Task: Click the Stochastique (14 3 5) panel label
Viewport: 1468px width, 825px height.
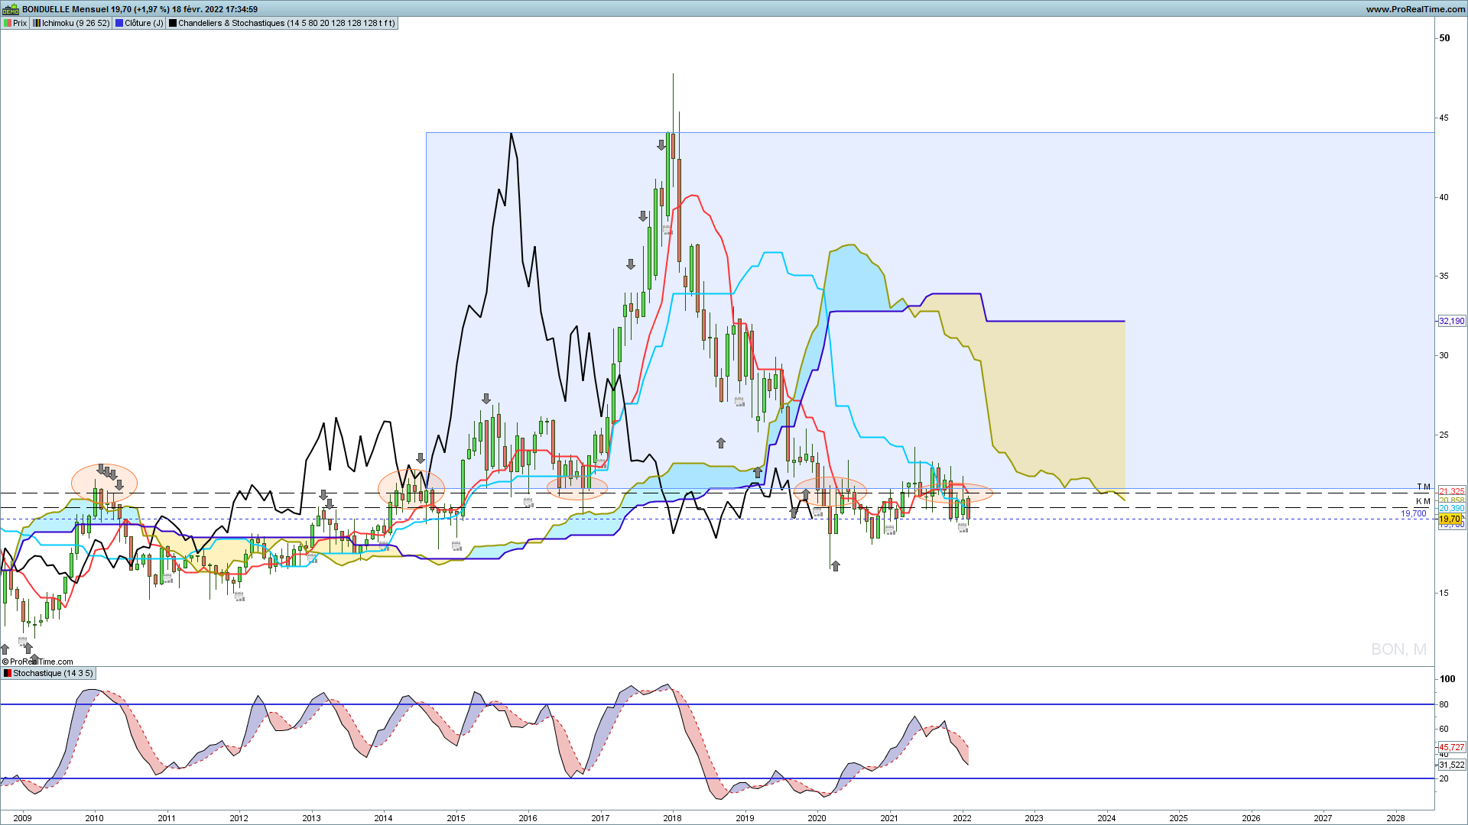Action: [48, 673]
